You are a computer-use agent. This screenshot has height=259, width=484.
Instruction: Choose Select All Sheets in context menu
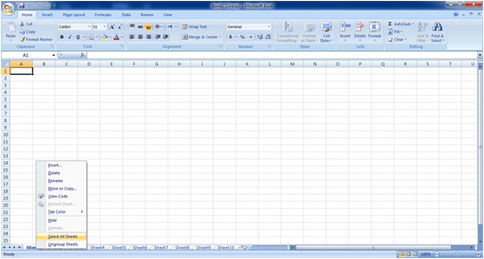point(62,237)
